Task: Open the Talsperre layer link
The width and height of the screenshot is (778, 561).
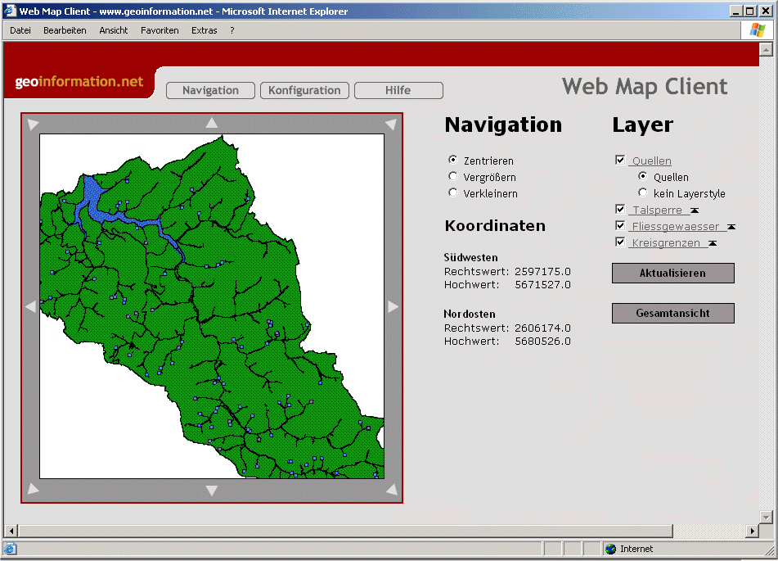Action: (x=658, y=210)
